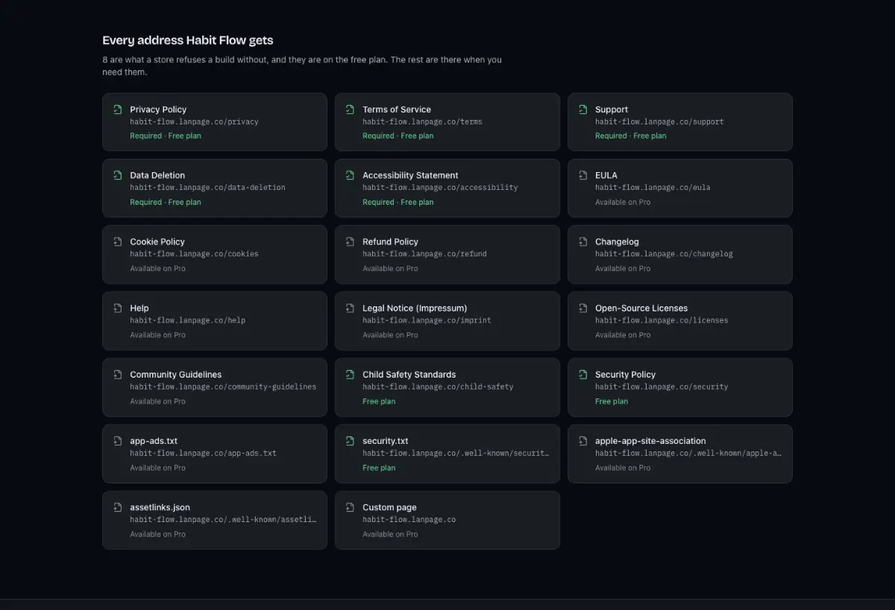
Task: Select the Help card title
Action: coord(139,308)
